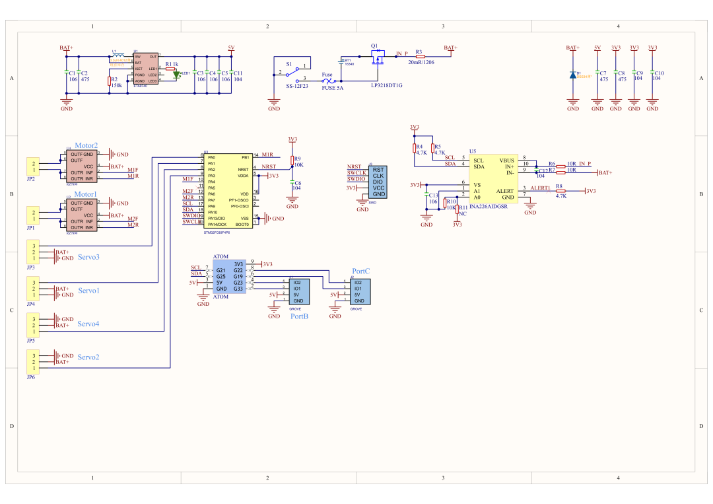Select the INA226AIDGSR part name text
713x504 pixels.
(489, 207)
